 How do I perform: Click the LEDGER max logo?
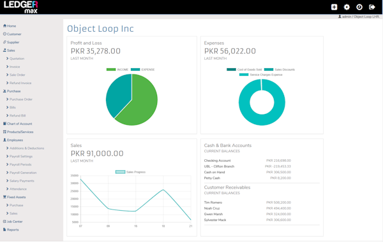coord(21,7)
